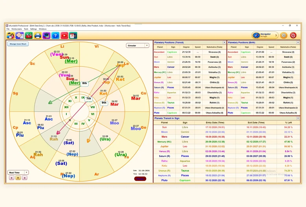
Task: Click the Nakshatra (Pada) header in Transit table
Action: click(214, 47)
